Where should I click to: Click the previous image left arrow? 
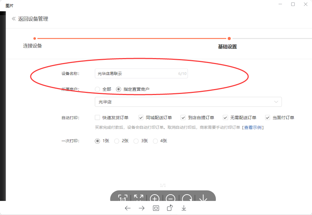pyautogui.click(x=128, y=208)
